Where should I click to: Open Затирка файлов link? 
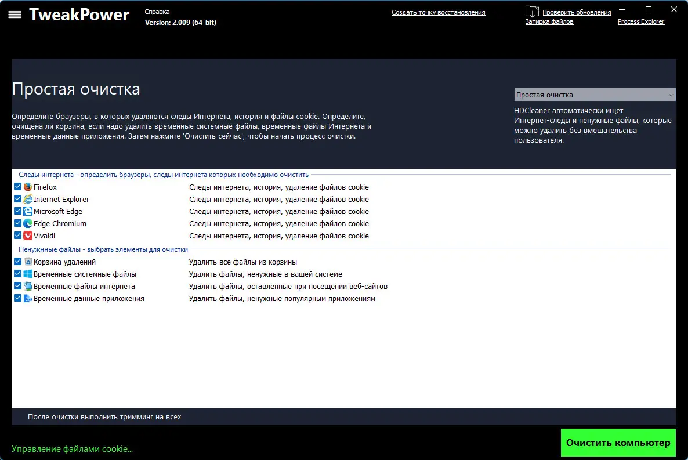pyautogui.click(x=549, y=21)
